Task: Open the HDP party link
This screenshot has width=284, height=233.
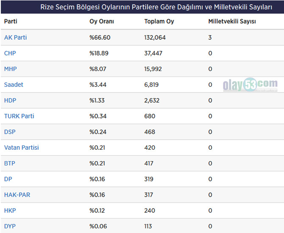Action: click(x=10, y=101)
